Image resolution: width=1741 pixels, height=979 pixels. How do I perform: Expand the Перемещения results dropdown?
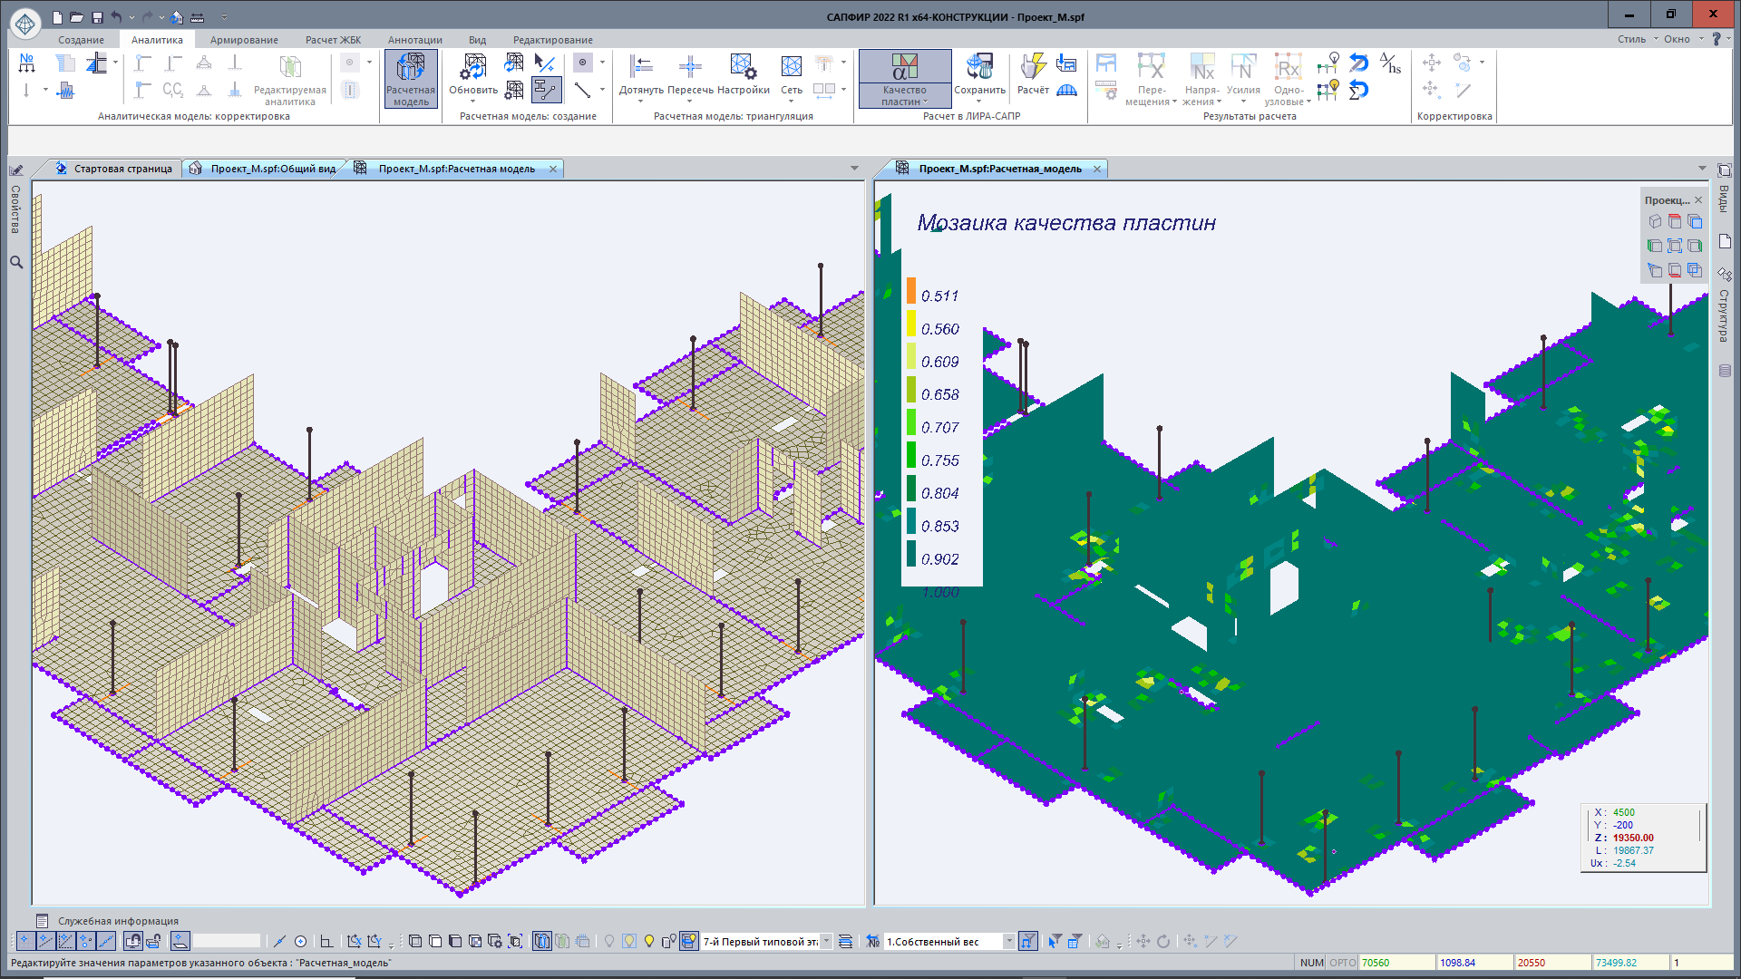click(x=1151, y=95)
